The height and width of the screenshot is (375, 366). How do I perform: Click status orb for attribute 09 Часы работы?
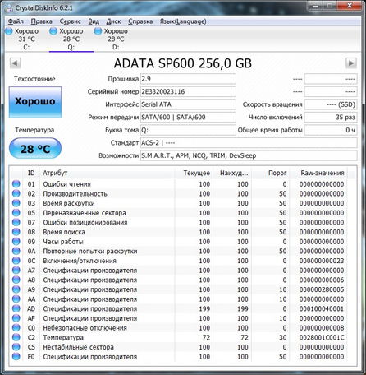point(16,242)
